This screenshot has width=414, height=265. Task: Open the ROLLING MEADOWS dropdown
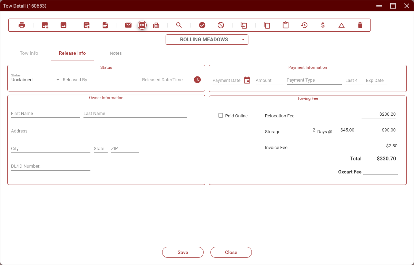point(207,40)
